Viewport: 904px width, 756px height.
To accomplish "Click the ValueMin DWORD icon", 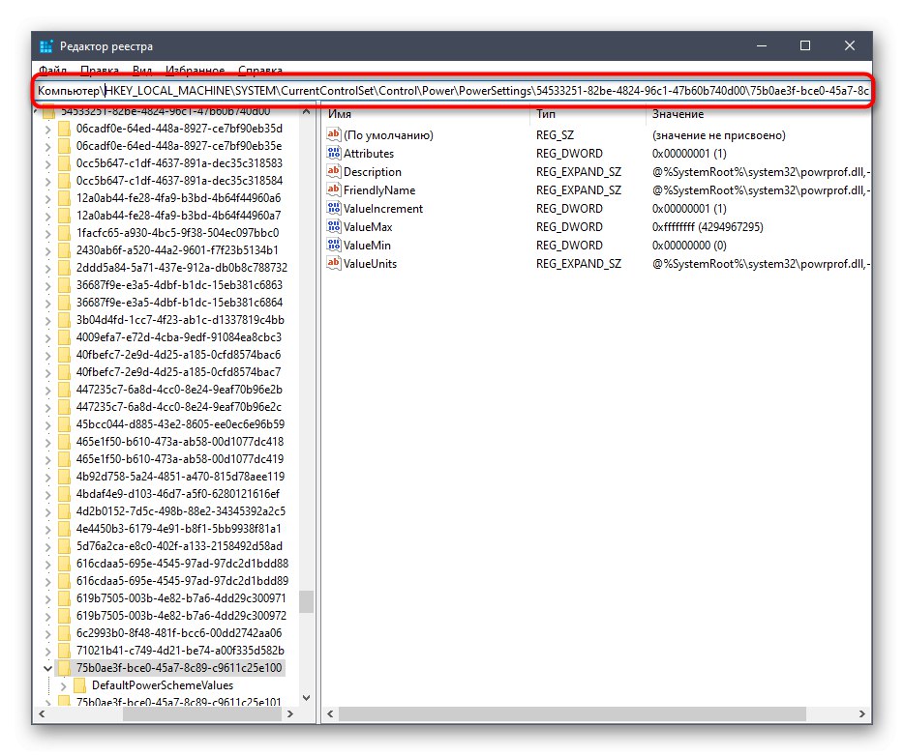I will click(334, 246).
